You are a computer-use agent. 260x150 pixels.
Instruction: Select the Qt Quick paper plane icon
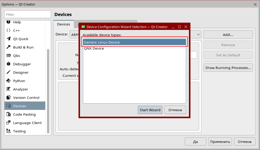8,39
